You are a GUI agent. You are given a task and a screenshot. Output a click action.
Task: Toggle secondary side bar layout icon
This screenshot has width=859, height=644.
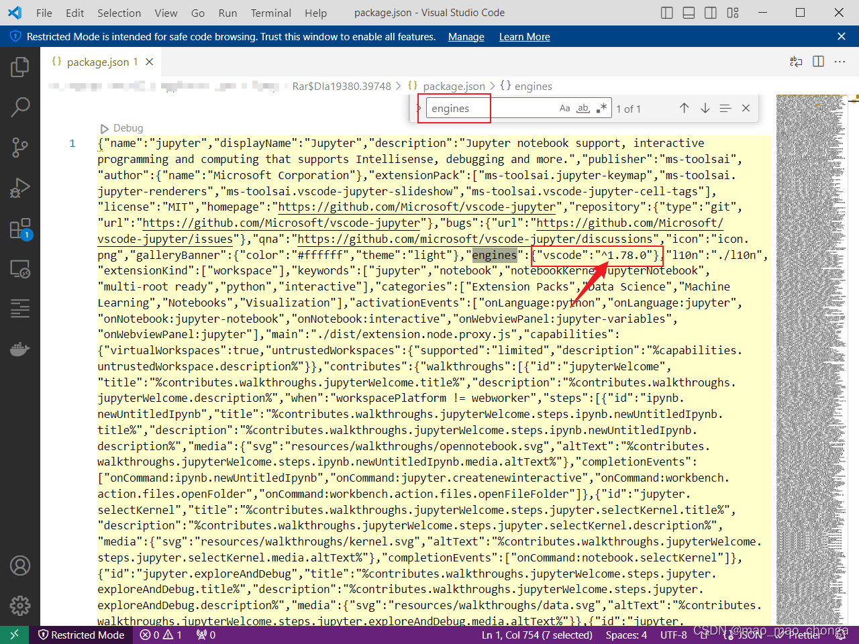coord(711,13)
